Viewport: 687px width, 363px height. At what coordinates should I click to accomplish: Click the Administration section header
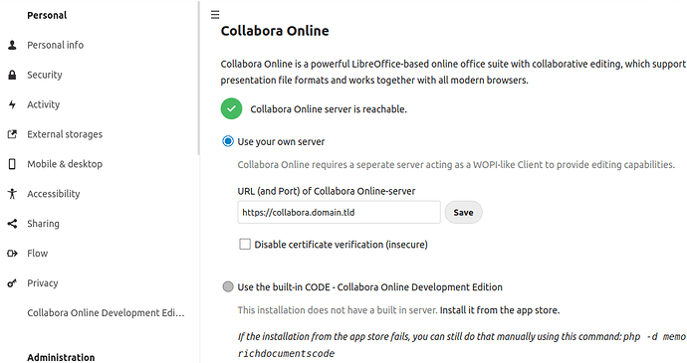[x=61, y=357]
